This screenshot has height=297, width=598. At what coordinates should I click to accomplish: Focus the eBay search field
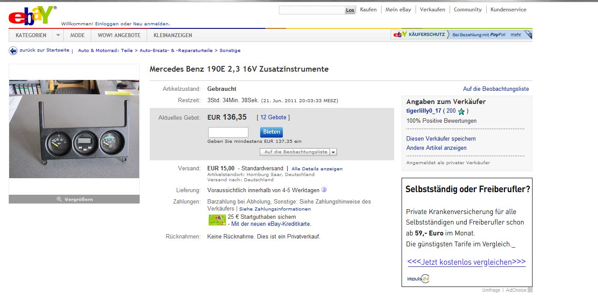coord(312,10)
